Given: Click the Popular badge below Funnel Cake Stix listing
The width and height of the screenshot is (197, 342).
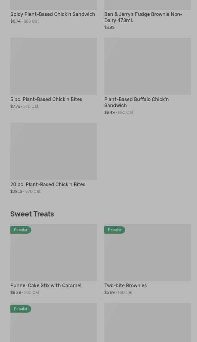Looking at the screenshot, I should point(21,309).
